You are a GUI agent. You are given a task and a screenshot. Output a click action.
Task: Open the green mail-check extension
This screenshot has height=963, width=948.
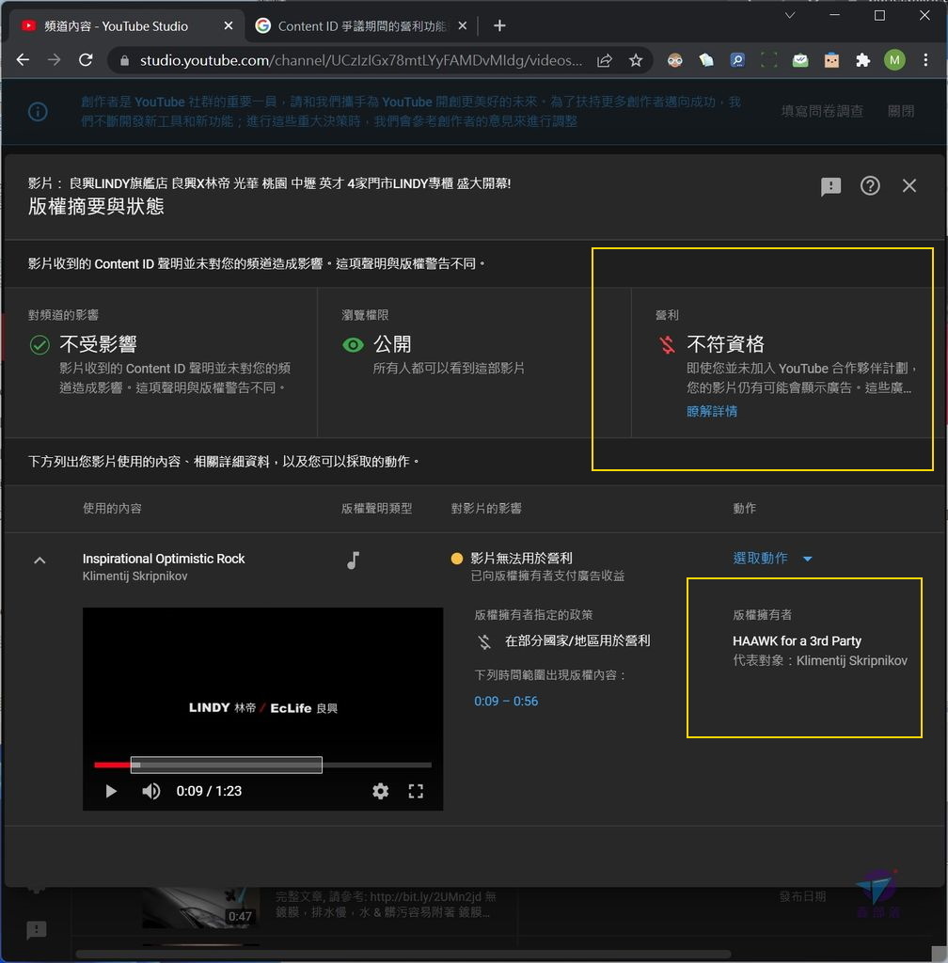coord(800,60)
